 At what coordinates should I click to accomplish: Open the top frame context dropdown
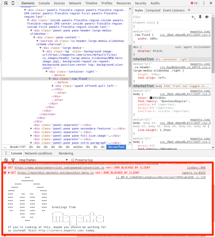pyautogui.click(x=43, y=160)
